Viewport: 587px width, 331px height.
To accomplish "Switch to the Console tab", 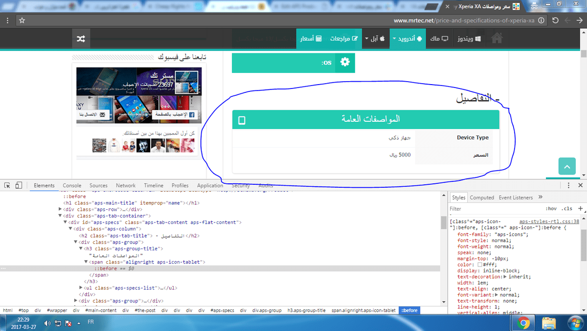I will (x=72, y=186).
